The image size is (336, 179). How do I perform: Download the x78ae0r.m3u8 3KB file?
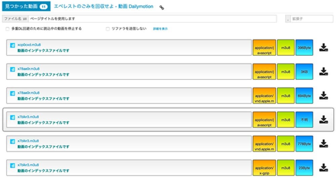tap(323, 72)
